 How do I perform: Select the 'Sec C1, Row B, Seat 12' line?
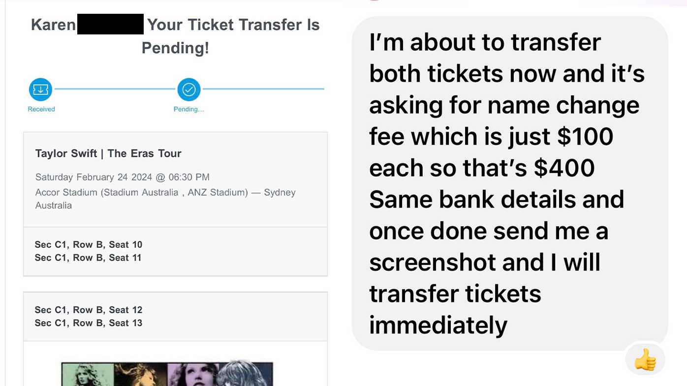click(89, 310)
